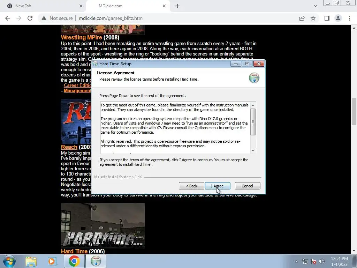Open the Career Edition link
Screen dimensions: 357x268
(77, 85)
